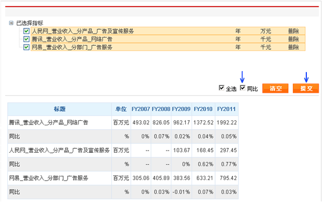Click the value 633.21 in the table
Viewport: 322px width, 202px height.
click(x=205, y=178)
